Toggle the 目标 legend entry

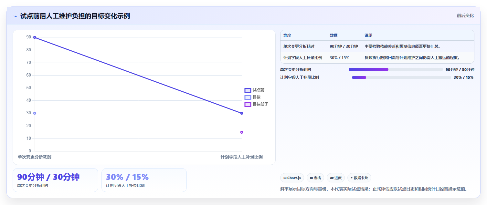pos(253,97)
